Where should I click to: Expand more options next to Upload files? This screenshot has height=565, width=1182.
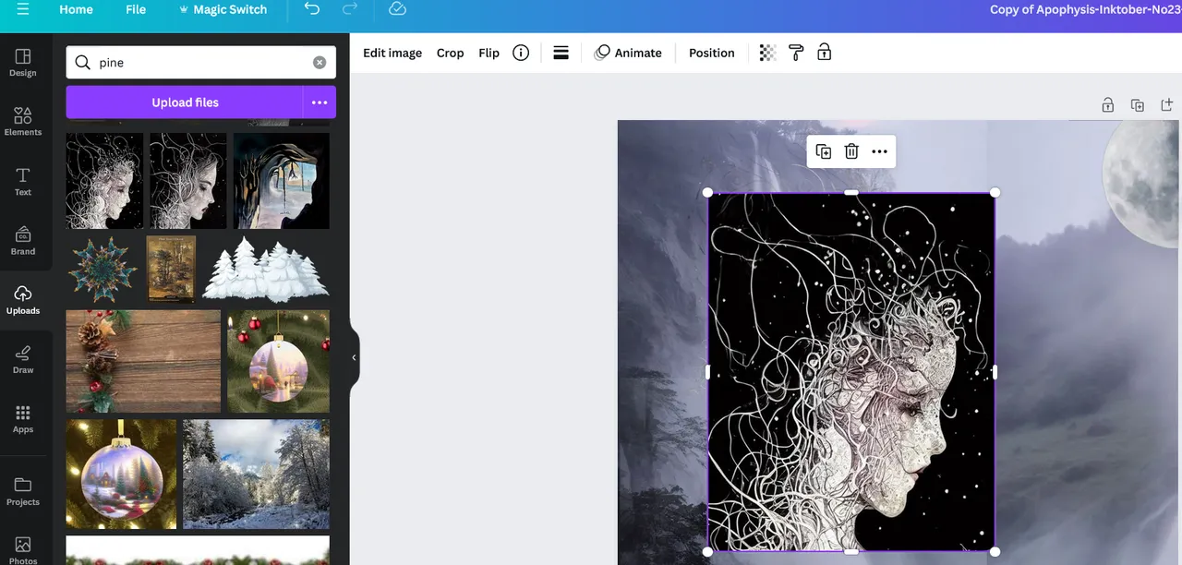click(320, 102)
